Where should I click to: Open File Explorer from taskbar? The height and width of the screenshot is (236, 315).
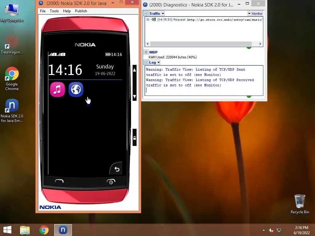pyautogui.click(x=25, y=230)
